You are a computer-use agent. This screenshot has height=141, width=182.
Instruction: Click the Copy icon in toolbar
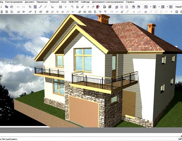click(x=6, y=7)
